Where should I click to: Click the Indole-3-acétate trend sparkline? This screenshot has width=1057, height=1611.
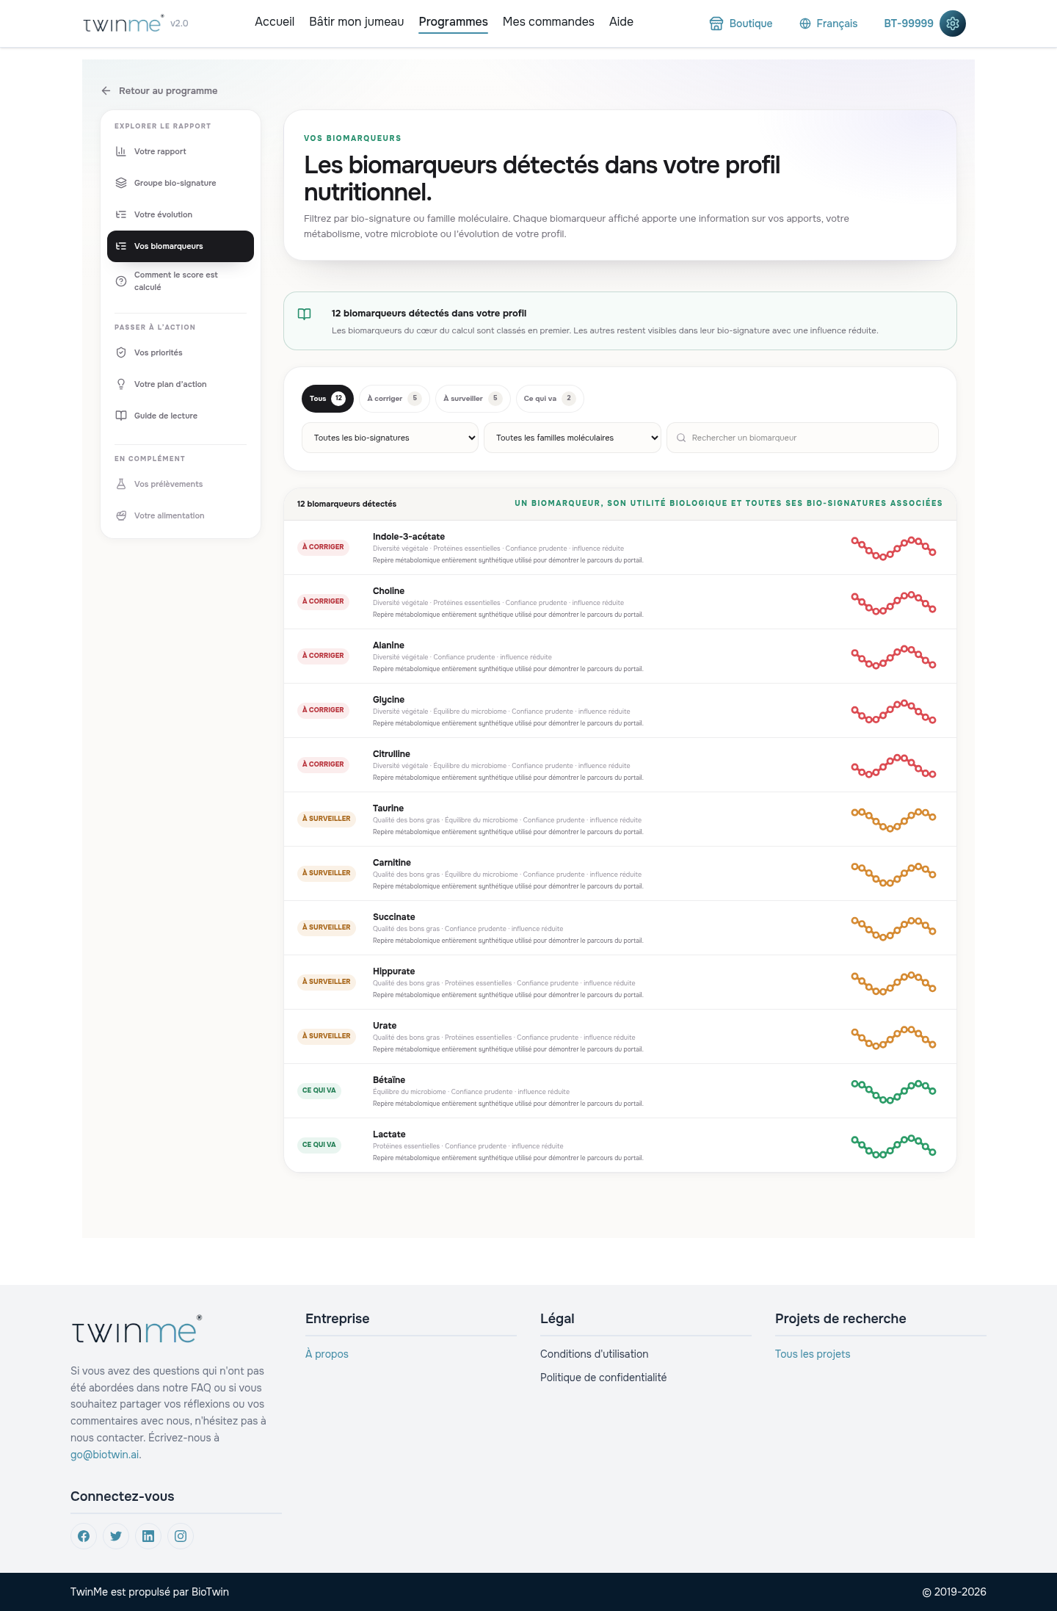pos(893,548)
